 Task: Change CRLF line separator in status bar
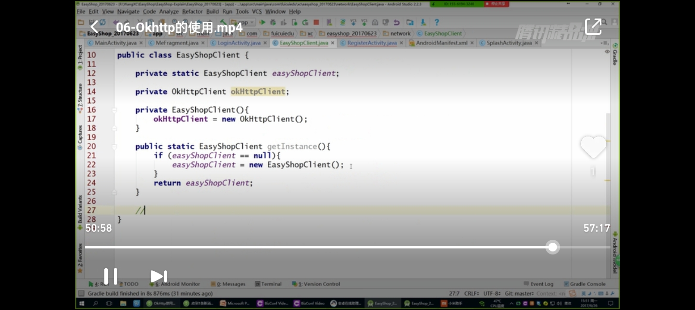click(x=472, y=294)
